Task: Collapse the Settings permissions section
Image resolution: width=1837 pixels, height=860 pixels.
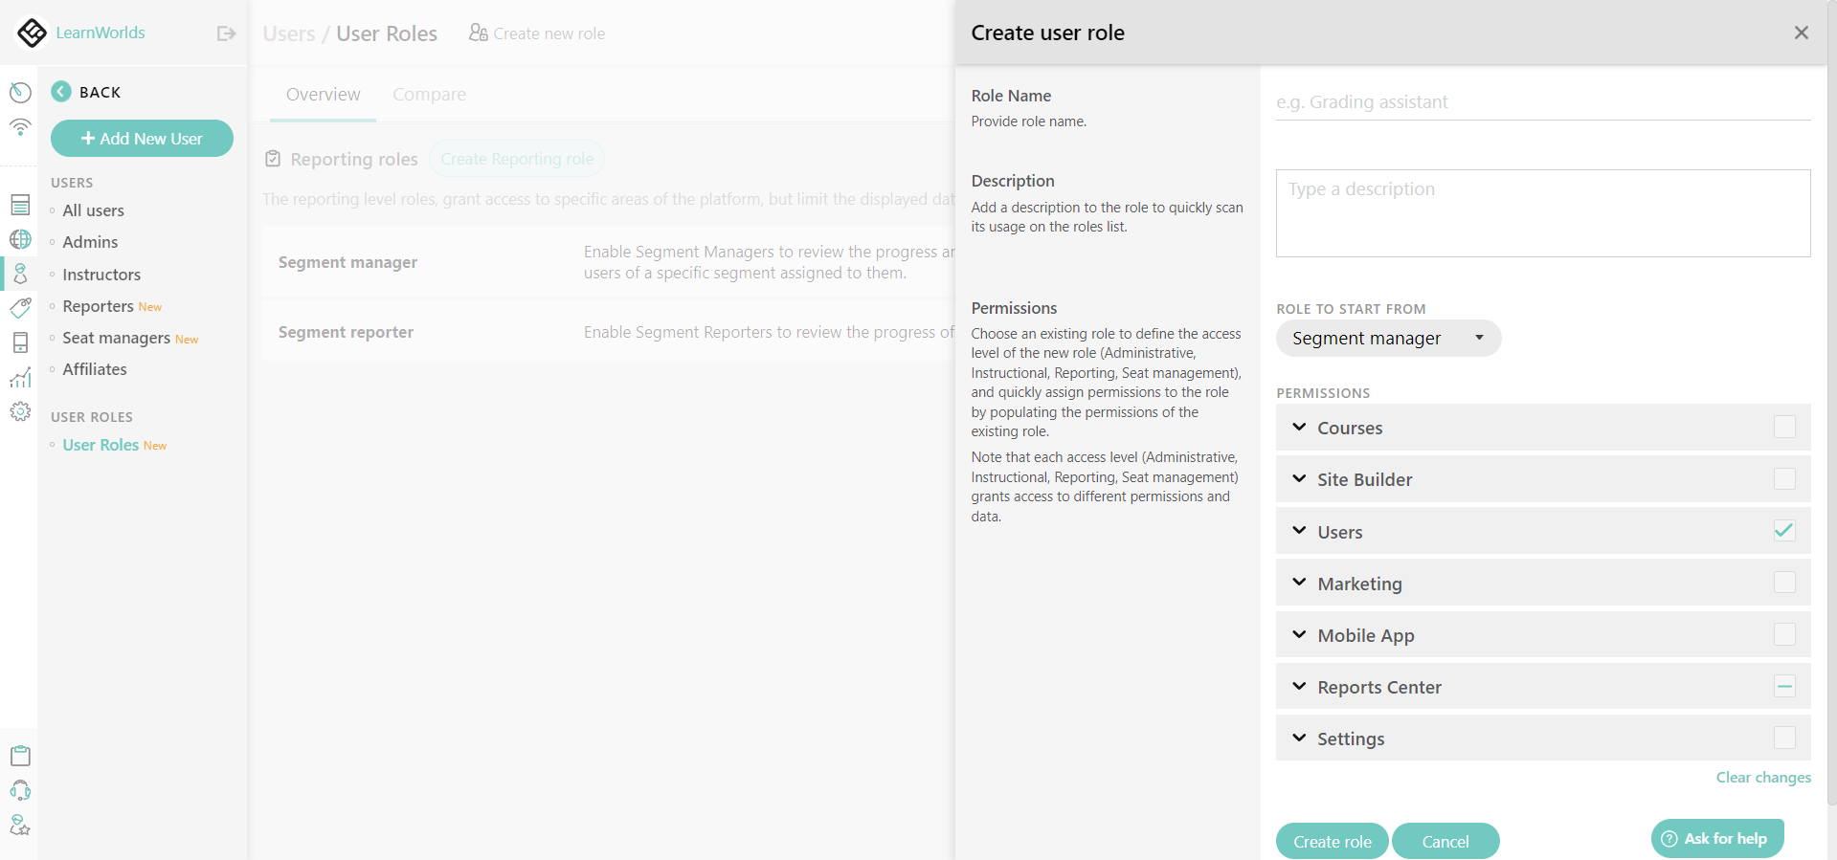Action: tap(1299, 738)
